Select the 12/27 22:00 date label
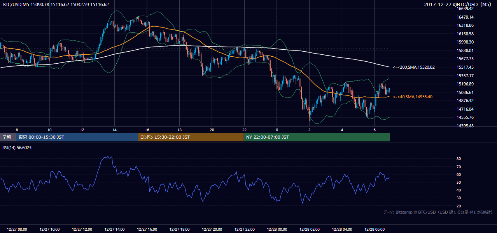The height and width of the screenshot is (233, 497). [x=244, y=230]
